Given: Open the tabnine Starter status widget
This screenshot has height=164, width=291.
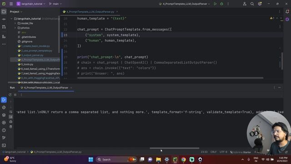Looking at the screenshot, I should pyautogui.click(x=241, y=152).
